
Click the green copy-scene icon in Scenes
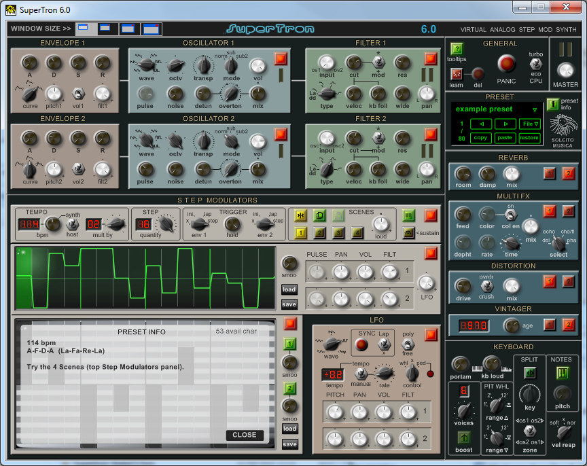pos(319,215)
